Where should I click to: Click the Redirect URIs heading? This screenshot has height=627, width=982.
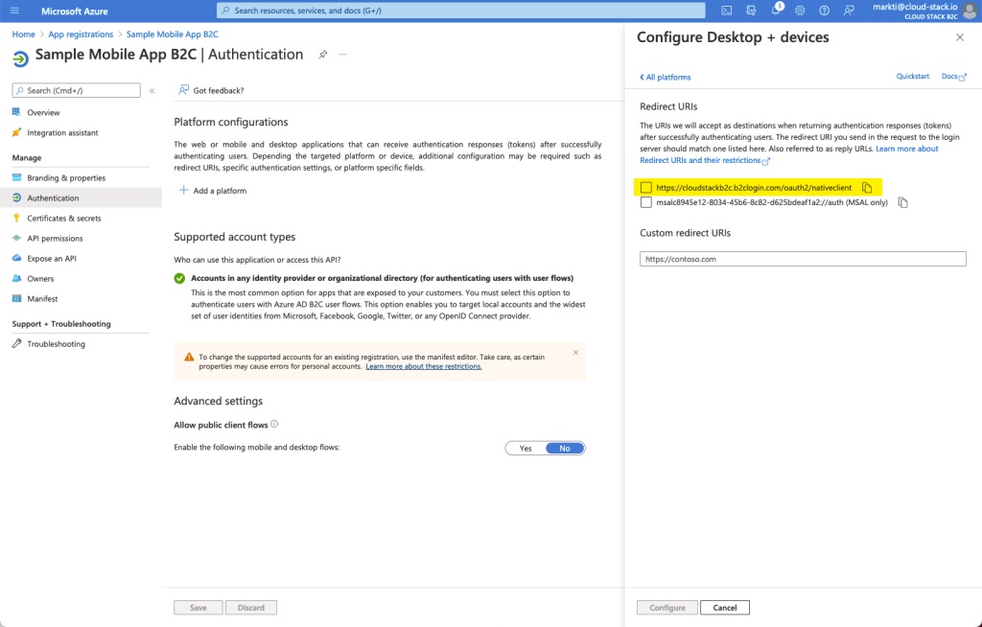click(x=668, y=106)
